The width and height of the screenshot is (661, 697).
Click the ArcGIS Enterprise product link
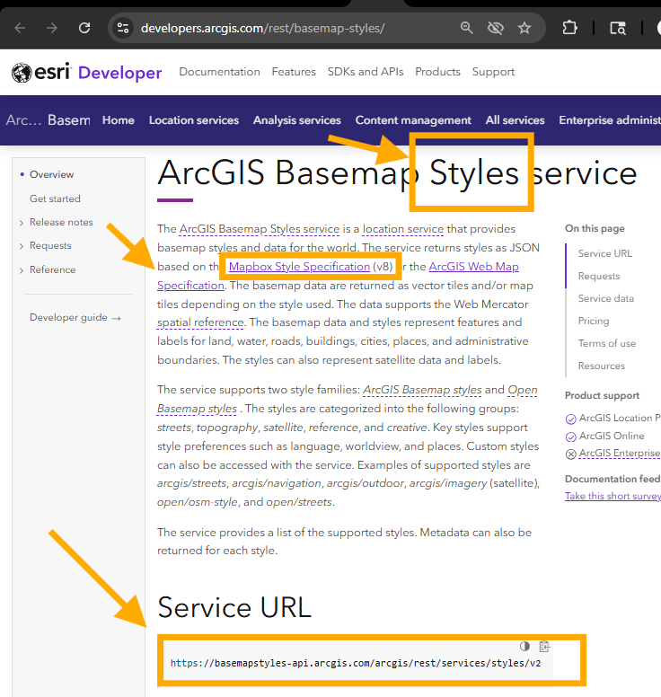tap(620, 453)
